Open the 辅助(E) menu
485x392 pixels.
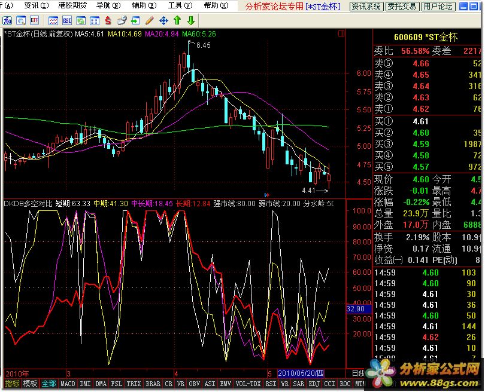(x=144, y=5)
